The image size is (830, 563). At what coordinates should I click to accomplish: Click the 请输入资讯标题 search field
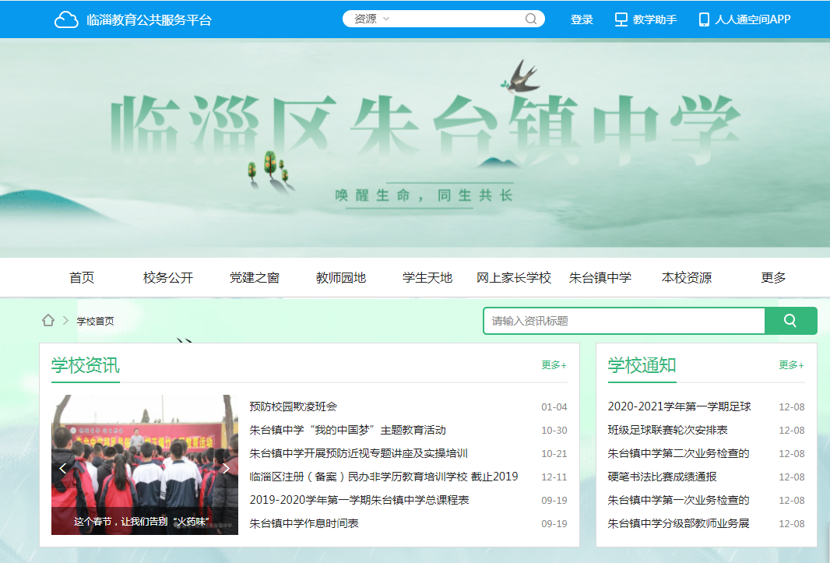coord(624,321)
